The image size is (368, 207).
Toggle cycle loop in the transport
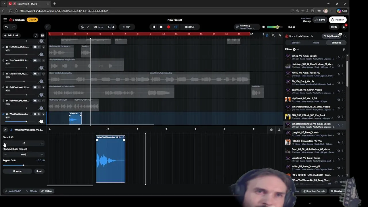tap(176, 27)
